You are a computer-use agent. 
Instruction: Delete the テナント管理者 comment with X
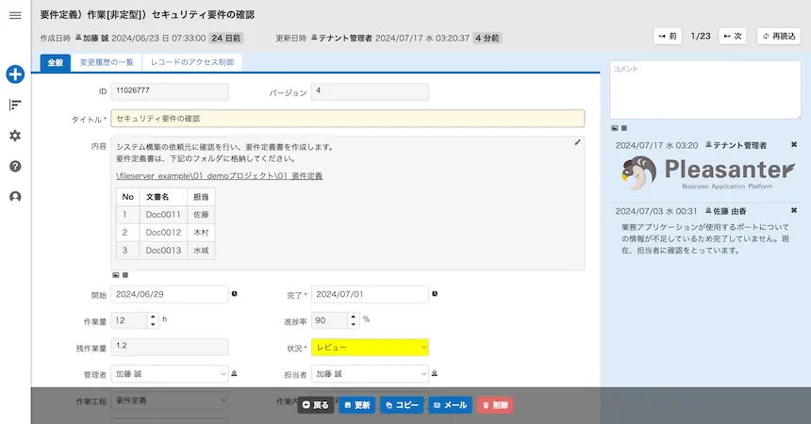click(794, 145)
